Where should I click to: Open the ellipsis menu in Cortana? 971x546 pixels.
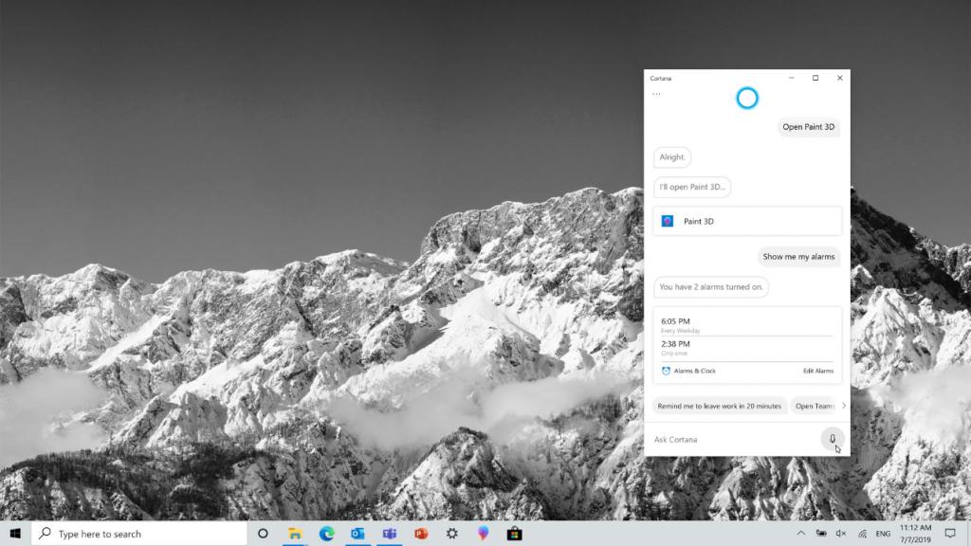[656, 95]
